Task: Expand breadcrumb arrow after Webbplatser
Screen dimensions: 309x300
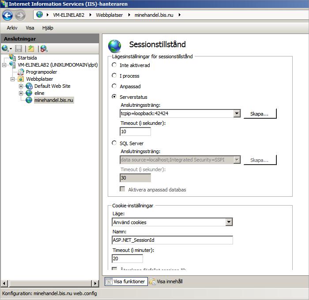Action: (x=129, y=15)
